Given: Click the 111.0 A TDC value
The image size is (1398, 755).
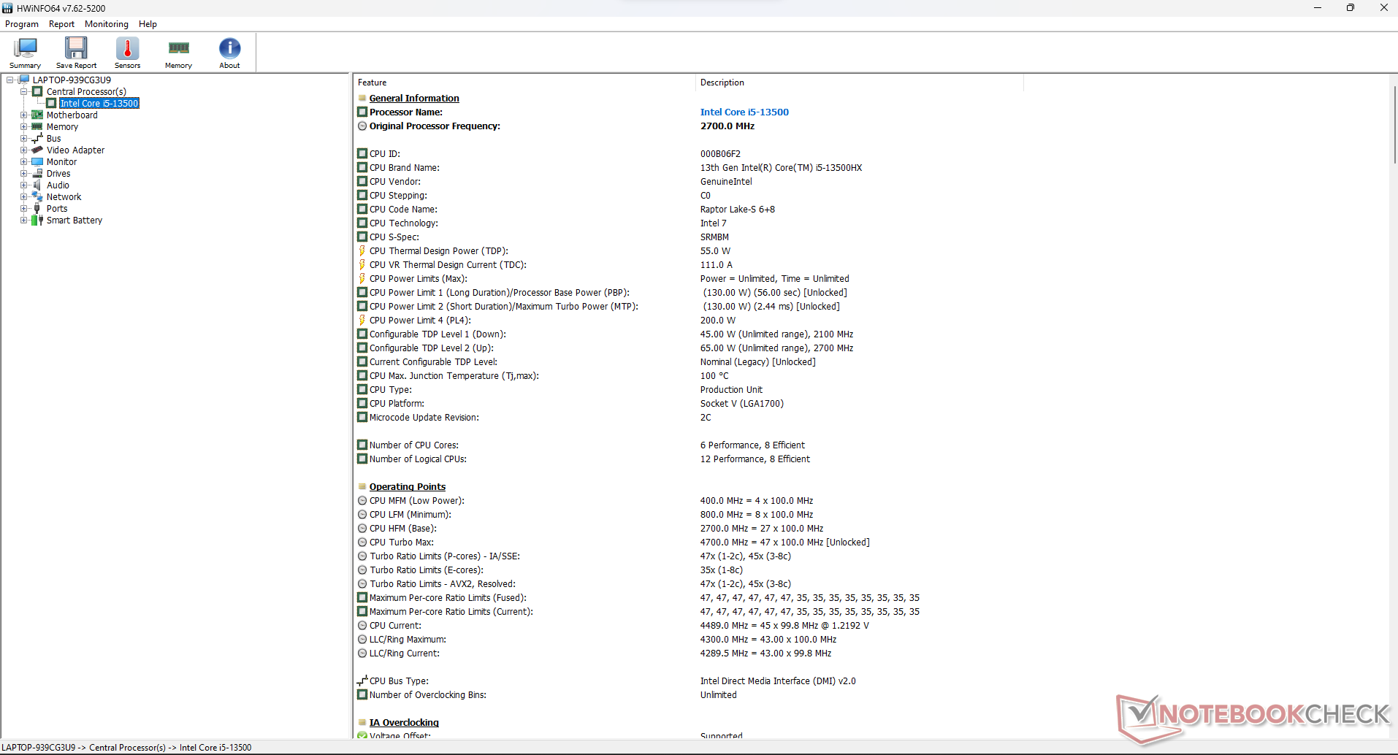Looking at the screenshot, I should point(717,265).
